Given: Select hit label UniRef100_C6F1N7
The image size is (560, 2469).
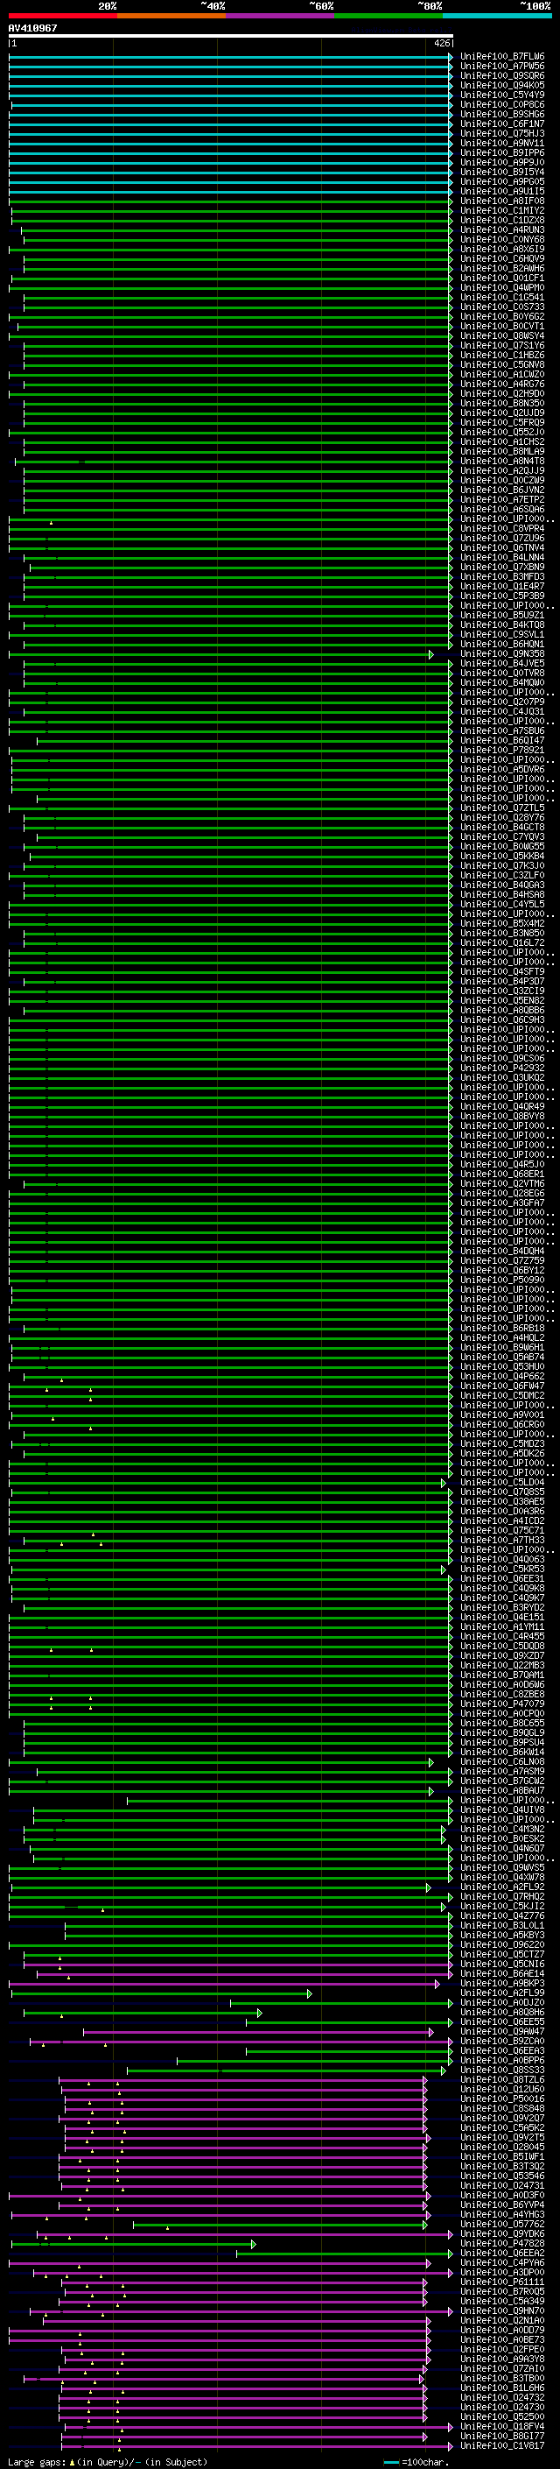Looking at the screenshot, I should [x=502, y=123].
